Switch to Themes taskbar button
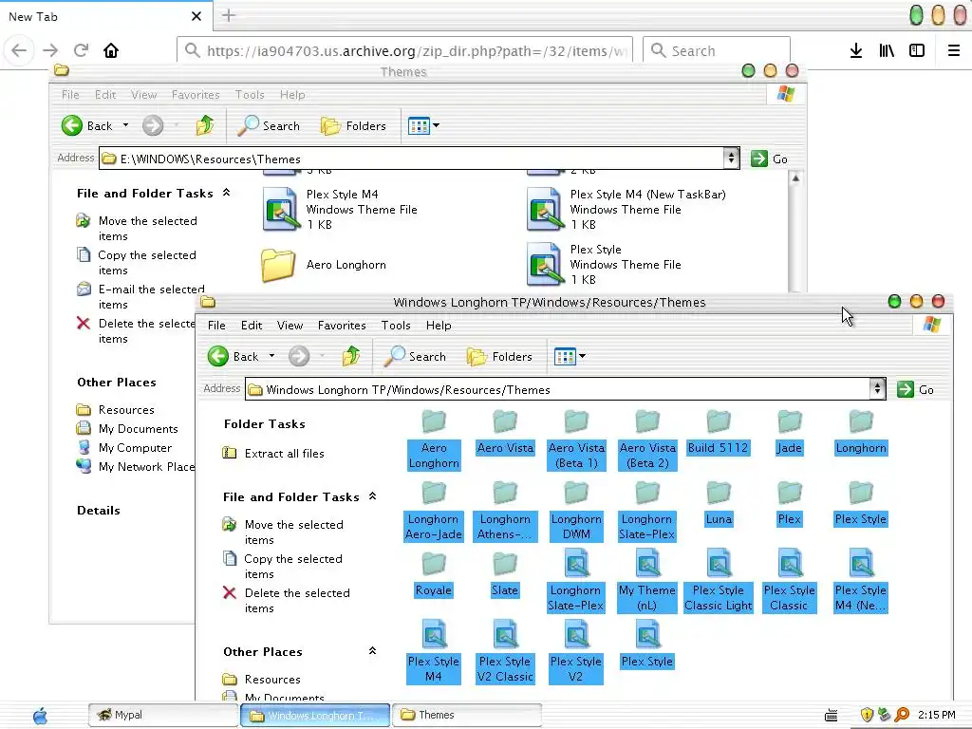The height and width of the screenshot is (729, 972). pos(467,715)
